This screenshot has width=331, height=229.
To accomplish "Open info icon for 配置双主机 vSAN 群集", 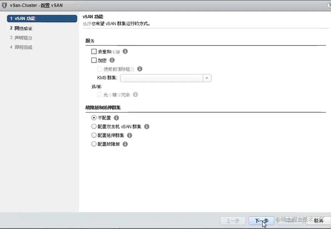I will (147, 127).
